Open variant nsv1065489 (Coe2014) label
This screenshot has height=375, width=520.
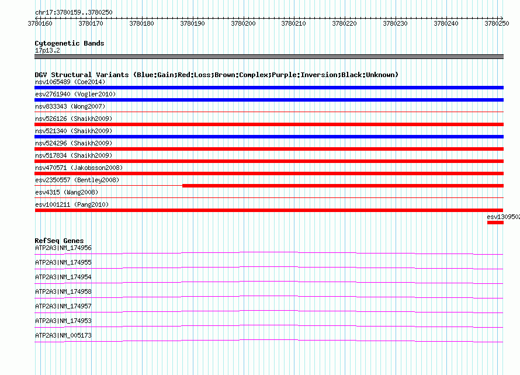click(x=70, y=82)
